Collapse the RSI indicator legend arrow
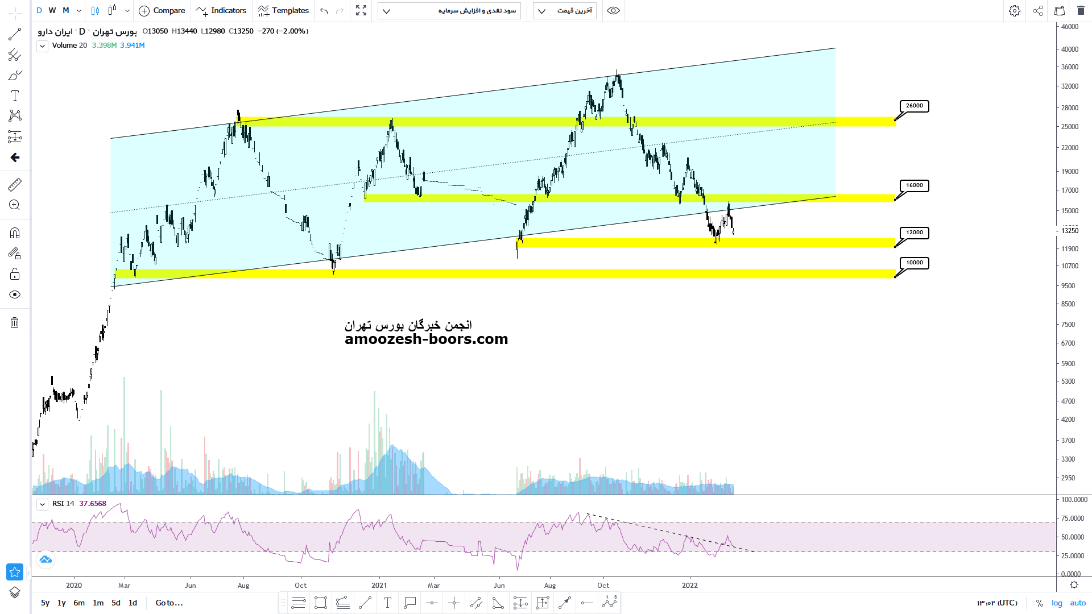The width and height of the screenshot is (1092, 614). tap(42, 504)
